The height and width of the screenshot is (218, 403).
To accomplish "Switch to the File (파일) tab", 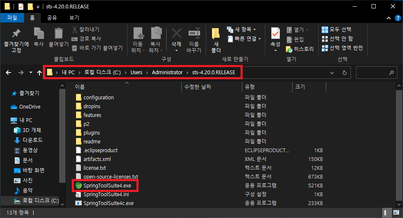I will coord(12,18).
